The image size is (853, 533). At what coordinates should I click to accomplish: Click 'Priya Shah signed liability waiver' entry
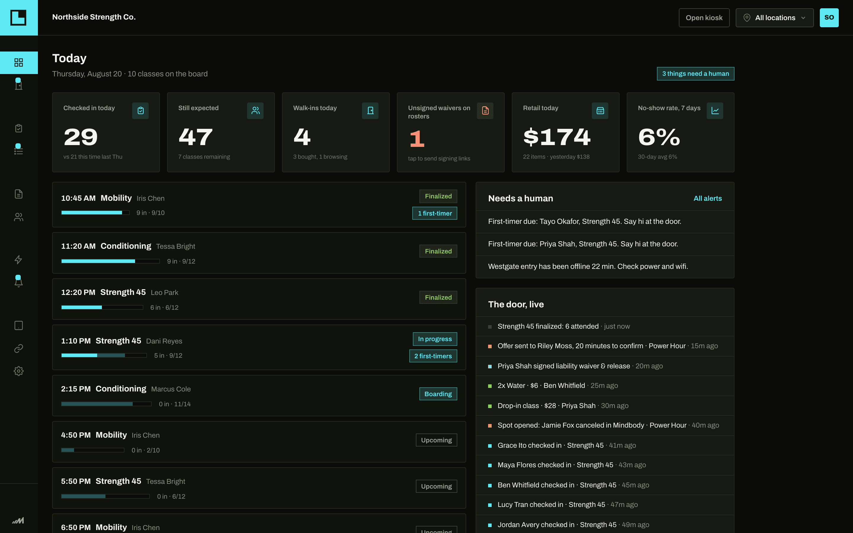[x=605, y=366]
